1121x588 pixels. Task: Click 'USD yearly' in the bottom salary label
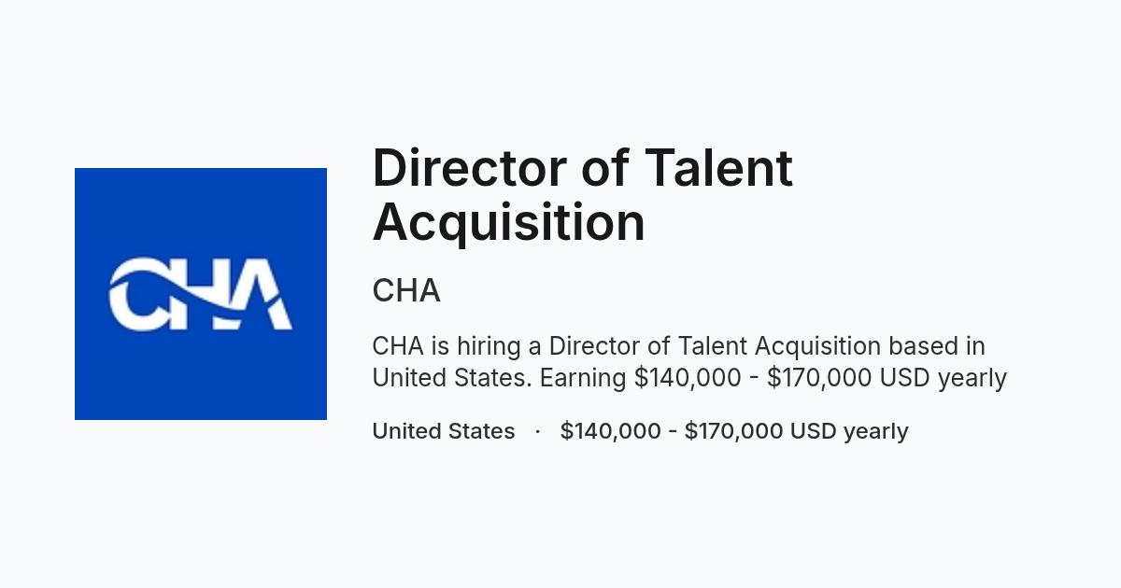pos(849,431)
